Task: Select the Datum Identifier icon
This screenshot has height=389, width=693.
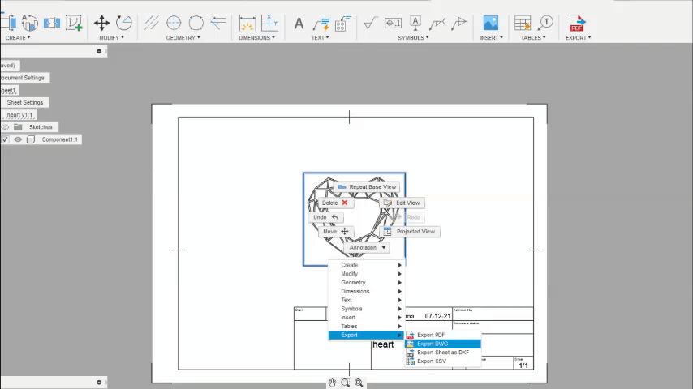Action: click(415, 23)
